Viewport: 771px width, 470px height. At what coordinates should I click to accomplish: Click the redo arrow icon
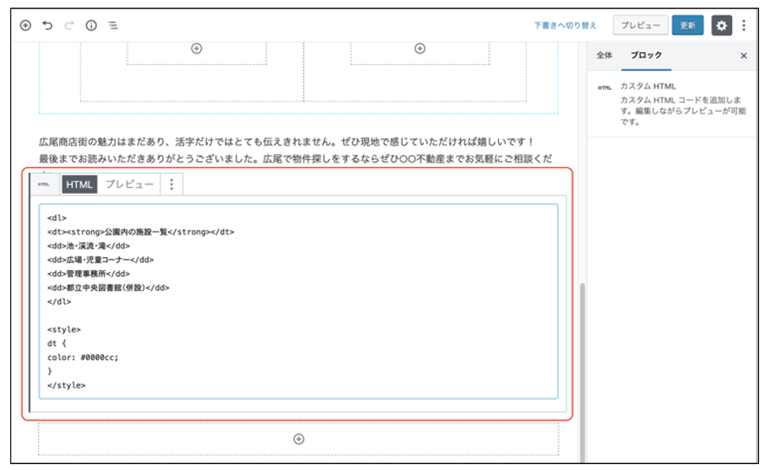[69, 25]
